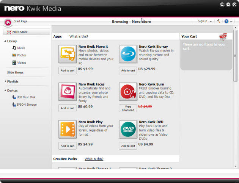Image resolution: width=239 pixels, height=183 pixels.
Task: Click the scrollbar up arrow
Action: pos(236,28)
